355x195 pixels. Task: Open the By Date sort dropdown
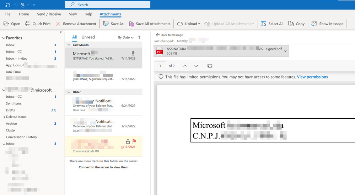pos(126,38)
